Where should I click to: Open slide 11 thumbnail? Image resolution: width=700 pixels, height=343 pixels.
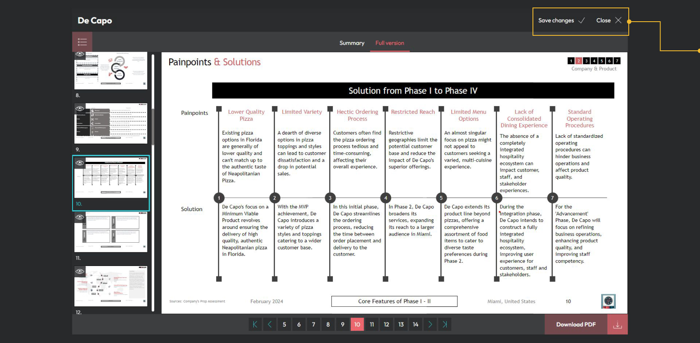111,232
